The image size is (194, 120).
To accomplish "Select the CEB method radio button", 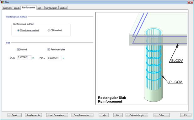I will [49, 31].
